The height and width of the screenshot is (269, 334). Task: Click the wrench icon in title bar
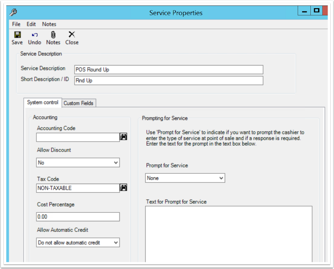13,12
